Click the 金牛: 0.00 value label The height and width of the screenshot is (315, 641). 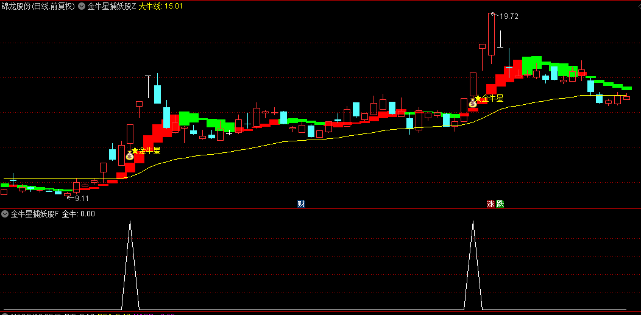[x=79, y=214]
